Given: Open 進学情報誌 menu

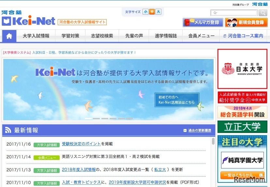Looking at the screenshot, I should point(166,36).
